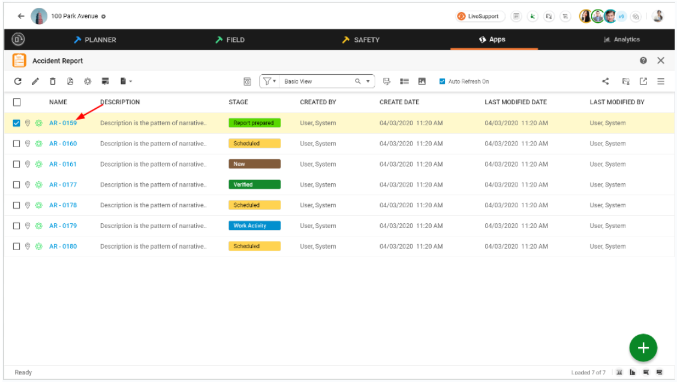Switch to the FIELD tab
680x383 pixels.
(230, 39)
